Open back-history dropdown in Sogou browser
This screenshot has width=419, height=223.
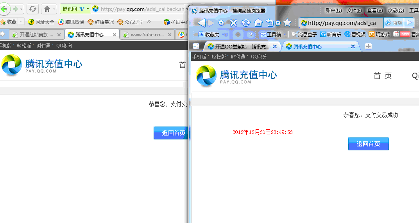click(x=221, y=23)
